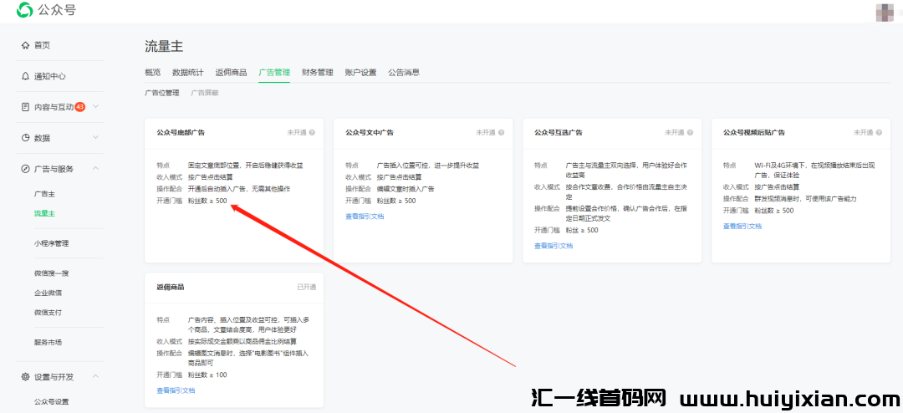Click help icon on 公众号互选广告 card
The height and width of the screenshot is (413, 903).
[x=690, y=132]
